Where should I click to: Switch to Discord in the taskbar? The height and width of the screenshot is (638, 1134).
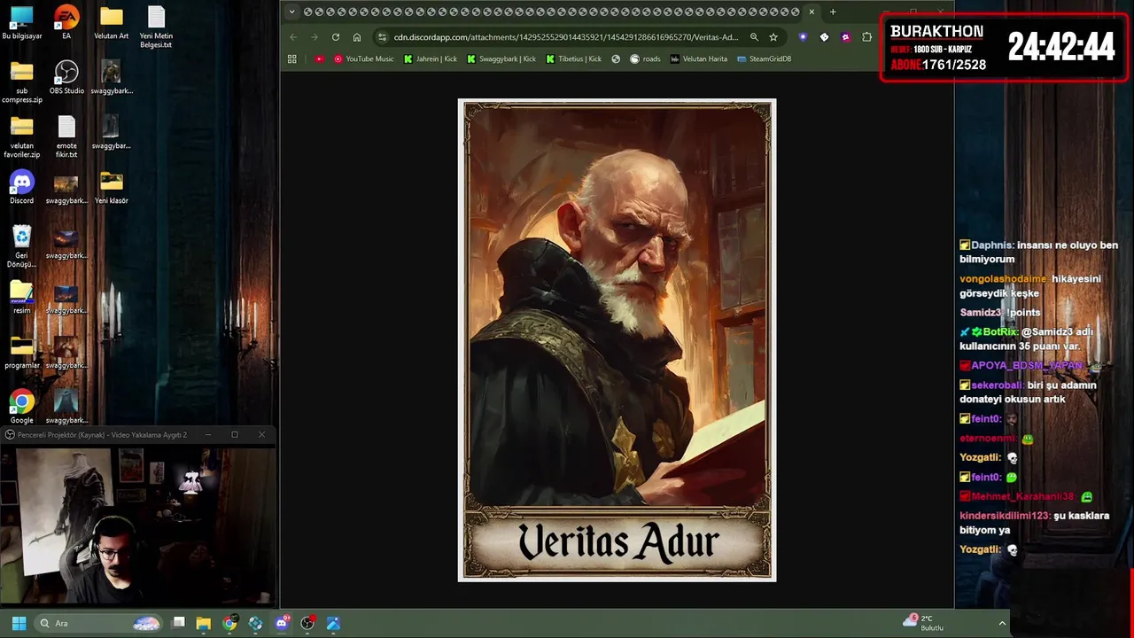pyautogui.click(x=282, y=623)
